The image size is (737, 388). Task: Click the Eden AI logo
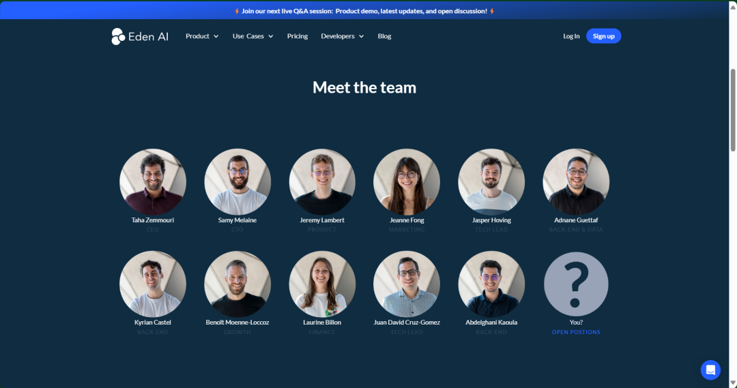(x=140, y=36)
